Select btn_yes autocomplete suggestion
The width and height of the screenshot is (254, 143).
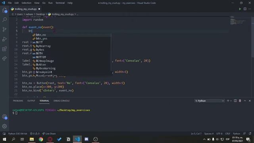click(x=72, y=39)
